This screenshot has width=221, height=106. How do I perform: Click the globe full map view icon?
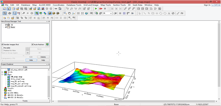(86, 13)
